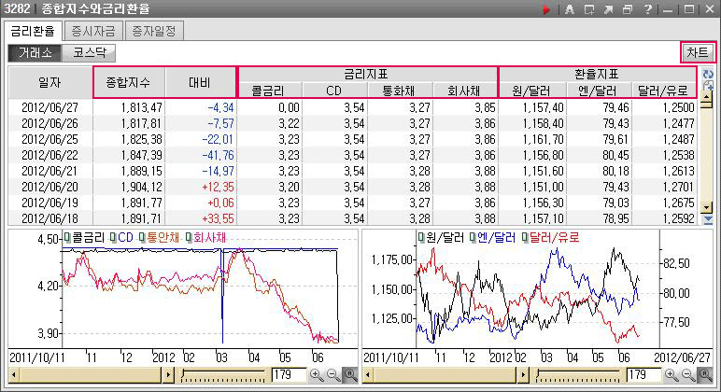721x392 pixels.
Task: Jump to the table's bottom with the double-down arrow icon
Action: coord(708,220)
